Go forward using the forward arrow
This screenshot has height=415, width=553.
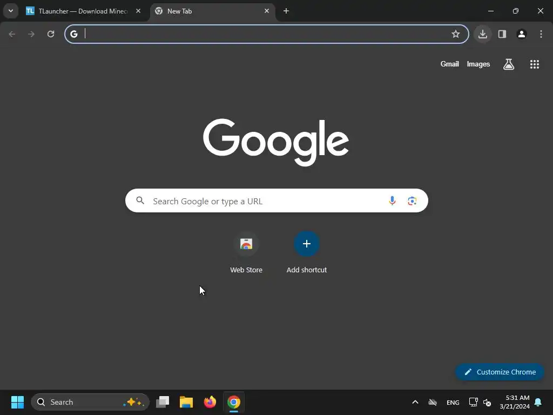click(31, 34)
